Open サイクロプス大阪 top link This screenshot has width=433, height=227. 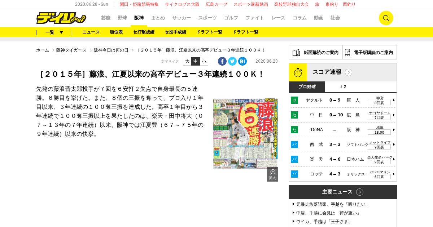click(182, 4)
